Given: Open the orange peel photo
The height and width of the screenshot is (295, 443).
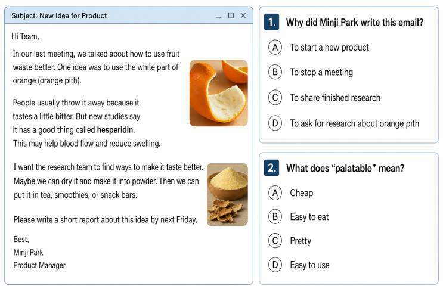Looking at the screenshot, I should click(x=218, y=93).
